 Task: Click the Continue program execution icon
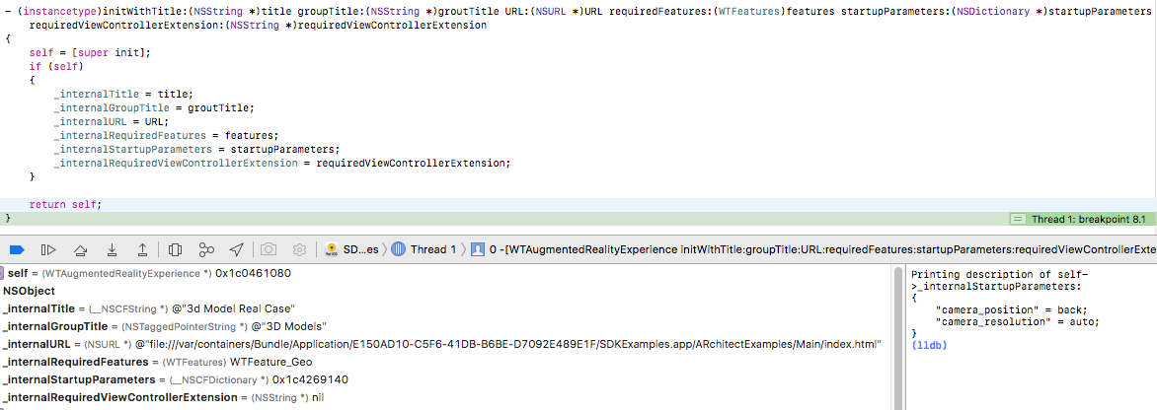(48, 249)
